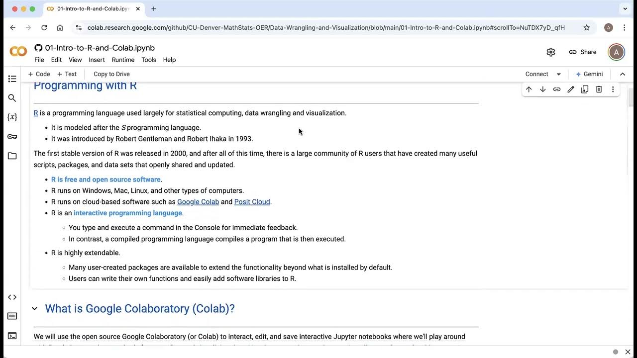Open the Table of contents sidebar panel

click(12, 79)
